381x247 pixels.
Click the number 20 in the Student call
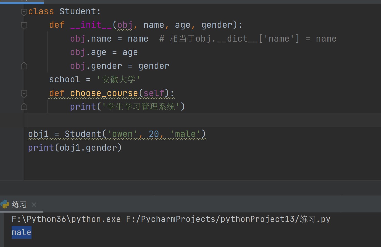tap(154, 134)
